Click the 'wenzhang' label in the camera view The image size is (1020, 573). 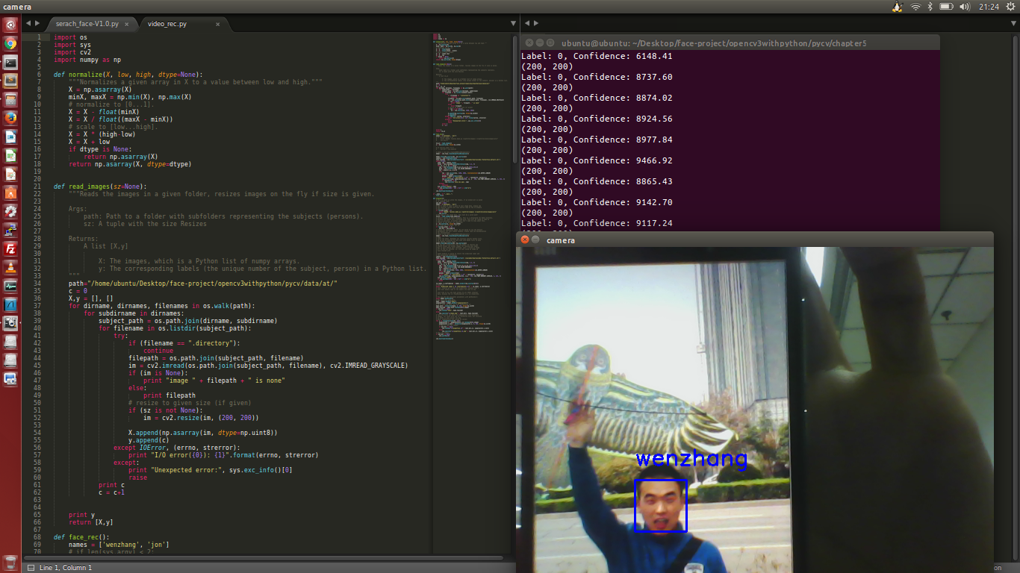[x=691, y=459]
